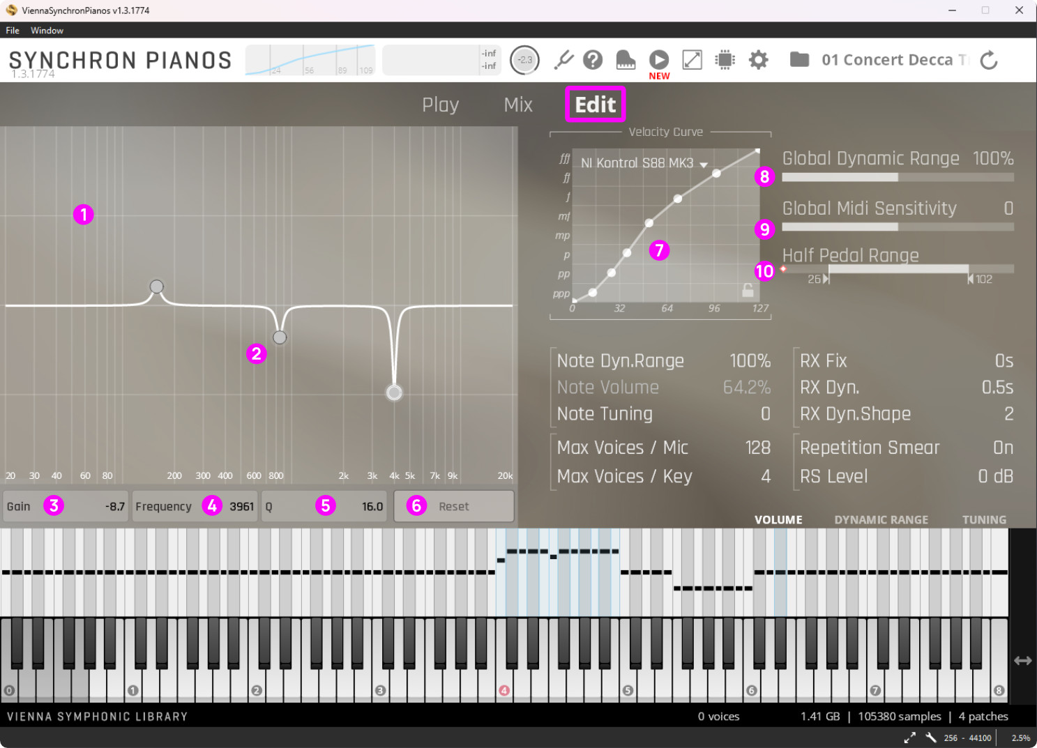Viewport: 1037px width, 748px height.
Task: Select the DYNAMIC RANGE keyboard view
Action: coord(881,519)
